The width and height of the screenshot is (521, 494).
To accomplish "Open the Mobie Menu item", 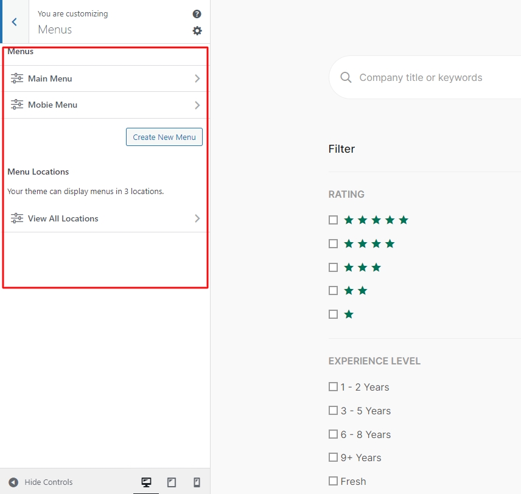I will pyautogui.click(x=52, y=105).
